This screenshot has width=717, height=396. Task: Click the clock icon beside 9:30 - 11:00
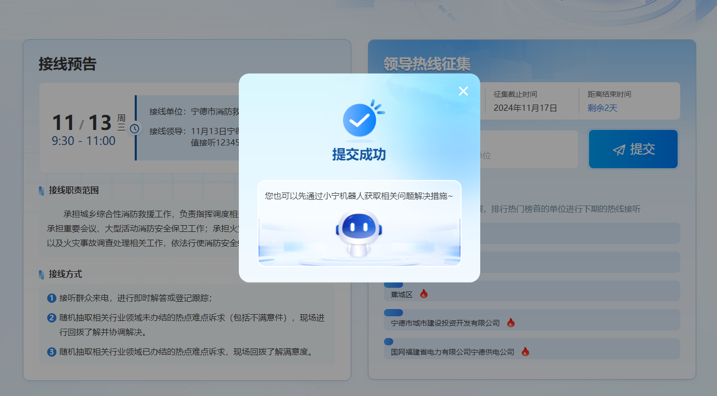coord(135,128)
